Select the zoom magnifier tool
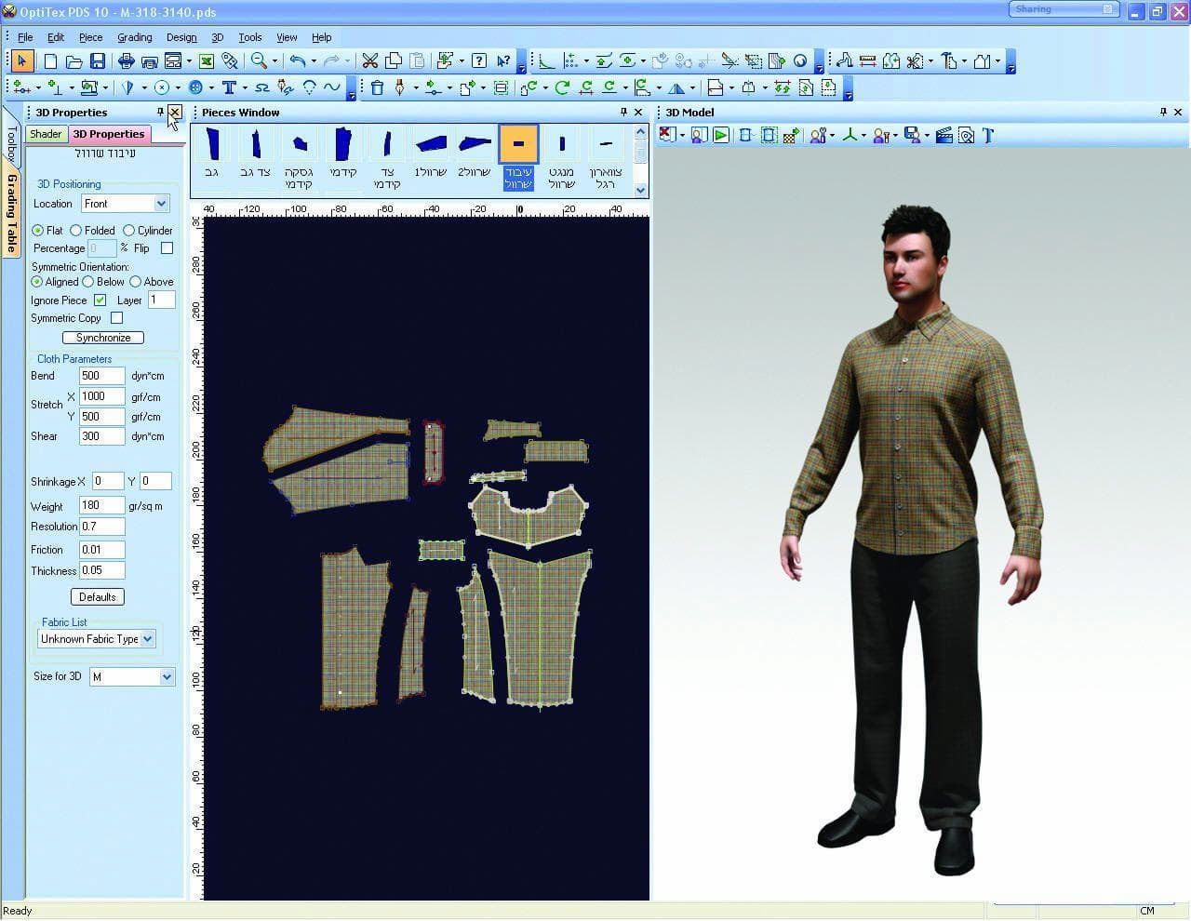The image size is (1191, 921). point(259,61)
